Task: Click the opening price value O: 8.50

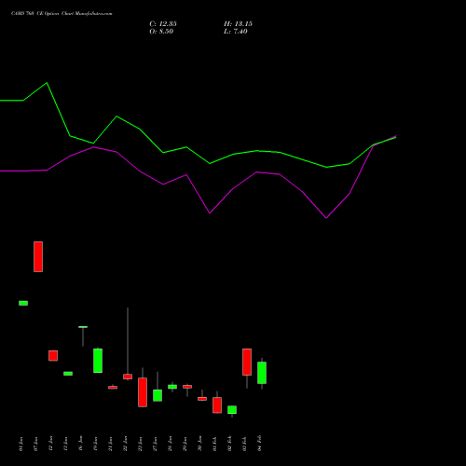Action: tap(161, 32)
